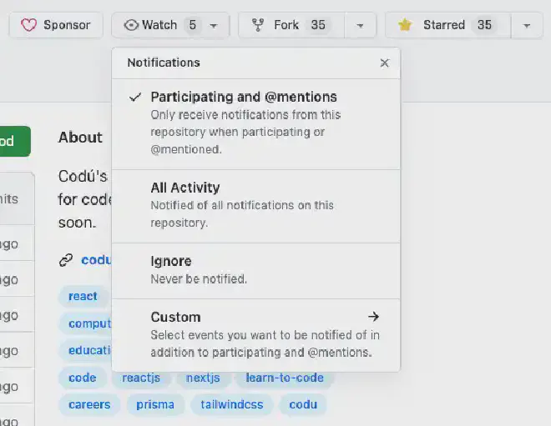This screenshot has height=426, width=551.
Task: Click the learn-to-code topic tag
Action: 284,378
